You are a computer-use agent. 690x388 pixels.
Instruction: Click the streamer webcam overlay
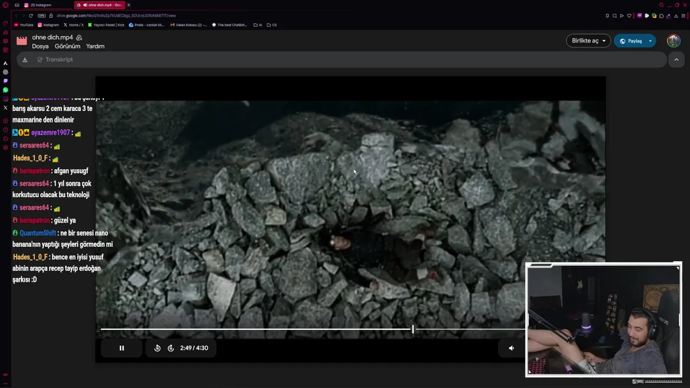coord(604,320)
